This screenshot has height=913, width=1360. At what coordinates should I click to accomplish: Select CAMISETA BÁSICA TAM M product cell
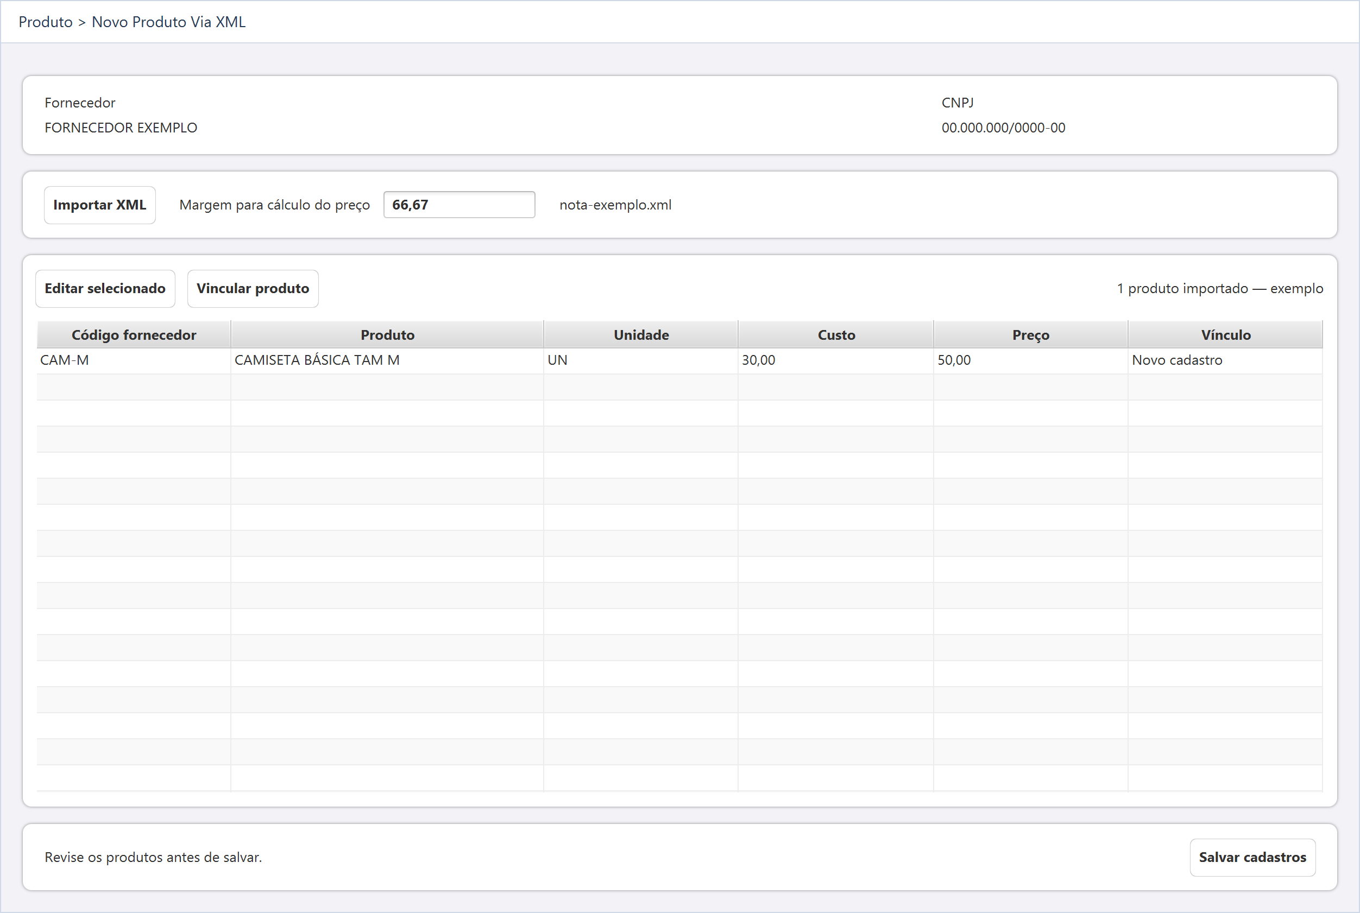[x=387, y=360]
